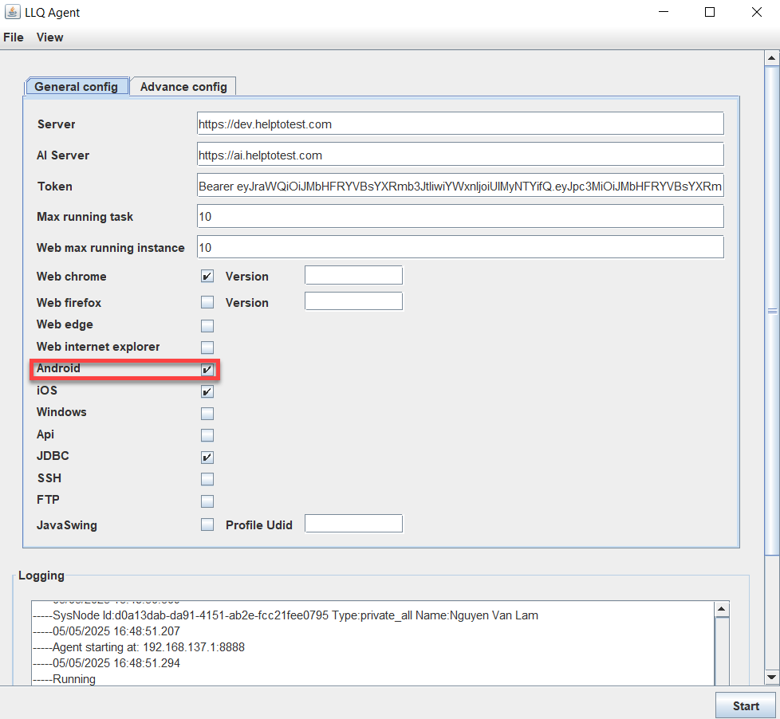
Task: Click the Web chrome Version field
Action: [353, 275]
